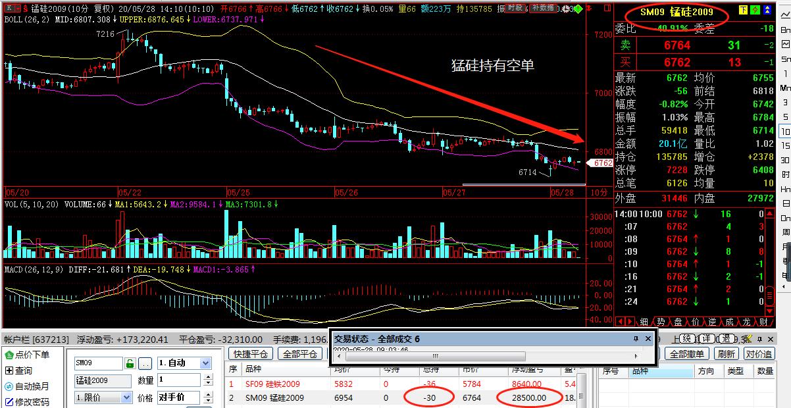Click the 退 rounded button
Screen dimensions: 791x408
[727, 338]
